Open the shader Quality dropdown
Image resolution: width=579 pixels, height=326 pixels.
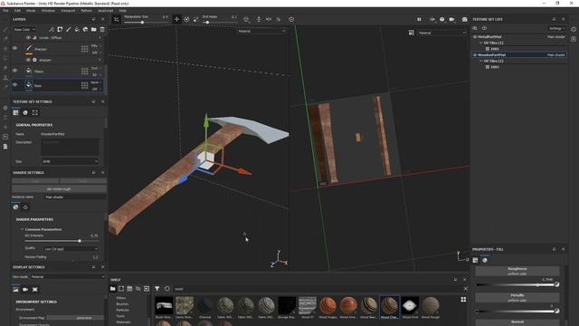(71, 249)
